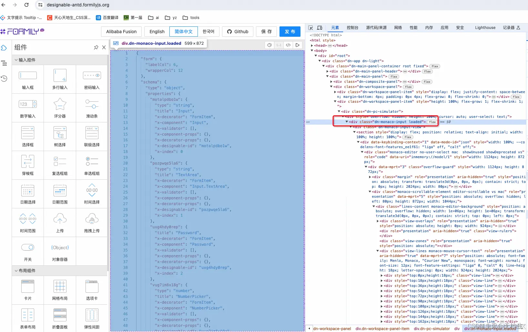Open the Lighthouse tab in DevTools

pyautogui.click(x=485, y=28)
